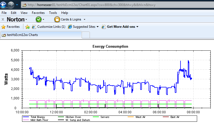Click the Norton Cards & Logins lock icon

coord(57,19)
